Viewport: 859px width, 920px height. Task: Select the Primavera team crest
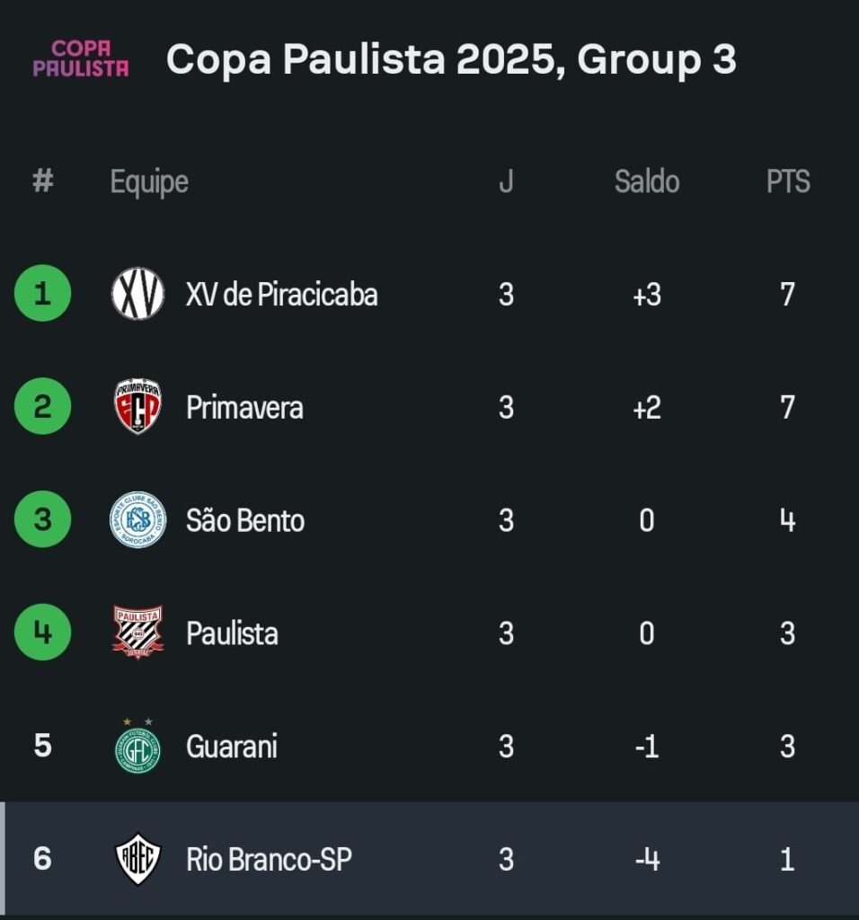pos(137,406)
